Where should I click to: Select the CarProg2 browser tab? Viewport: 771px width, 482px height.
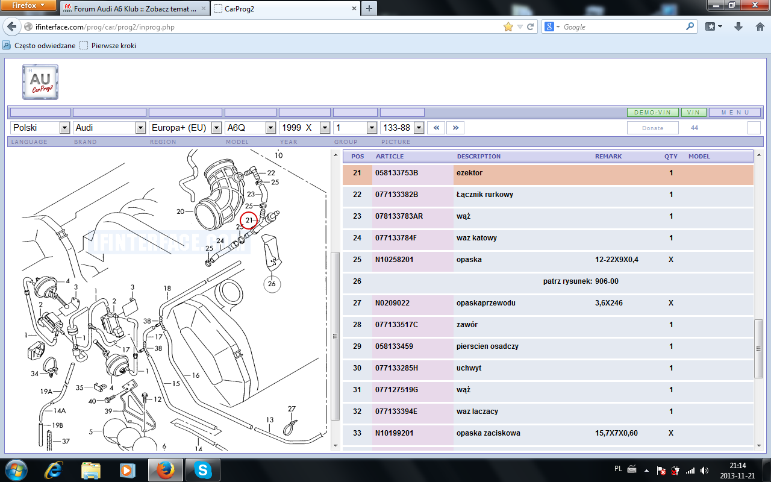coord(284,9)
